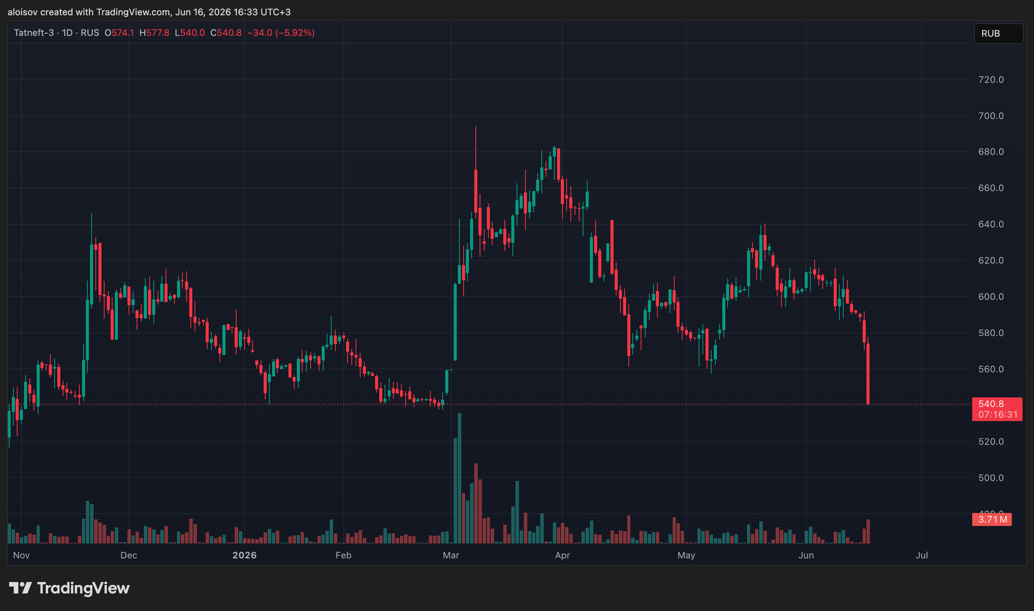Select the 2026 year label on time axis
This screenshot has width=1034, height=611.
[x=244, y=555]
